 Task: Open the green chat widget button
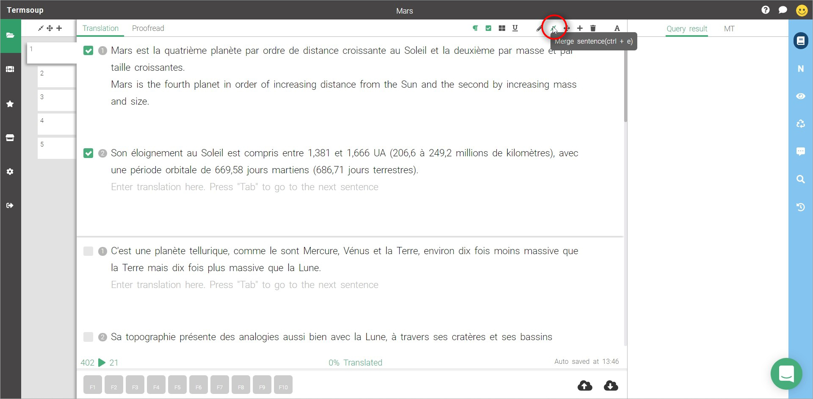[786, 374]
